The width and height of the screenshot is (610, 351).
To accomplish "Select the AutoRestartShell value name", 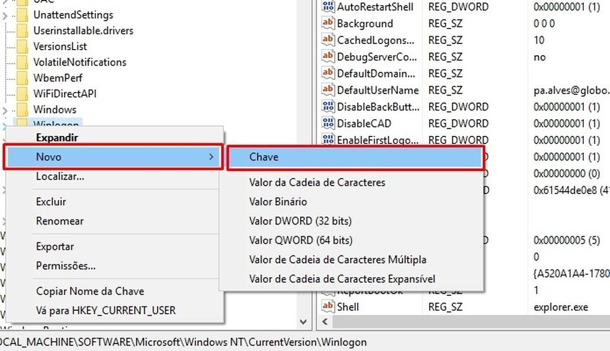I will pyautogui.click(x=375, y=7).
